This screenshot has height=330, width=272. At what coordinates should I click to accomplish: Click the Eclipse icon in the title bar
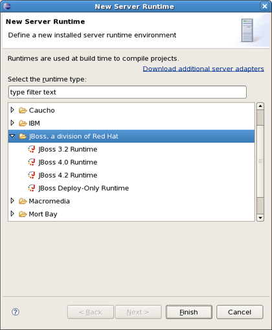pyautogui.click(x=7, y=6)
